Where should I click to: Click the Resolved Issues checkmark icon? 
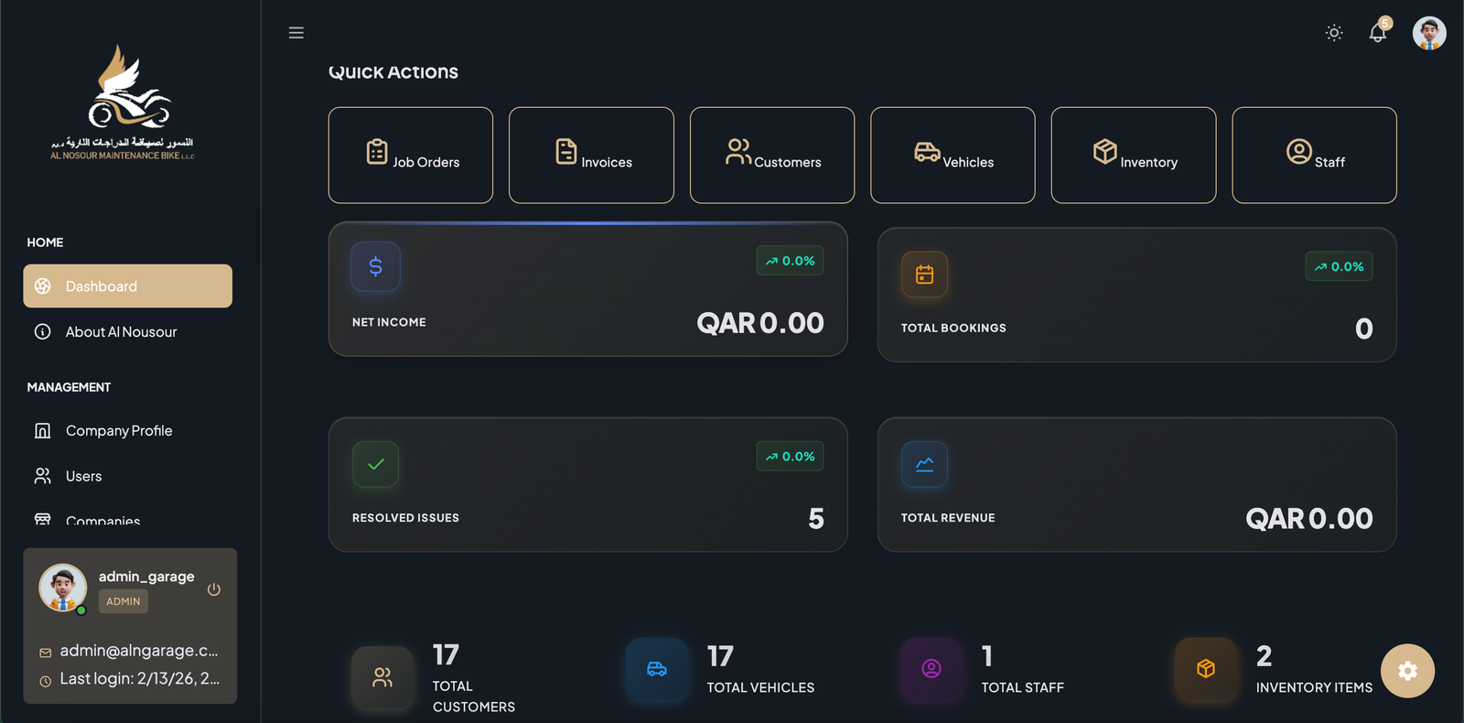pos(375,465)
